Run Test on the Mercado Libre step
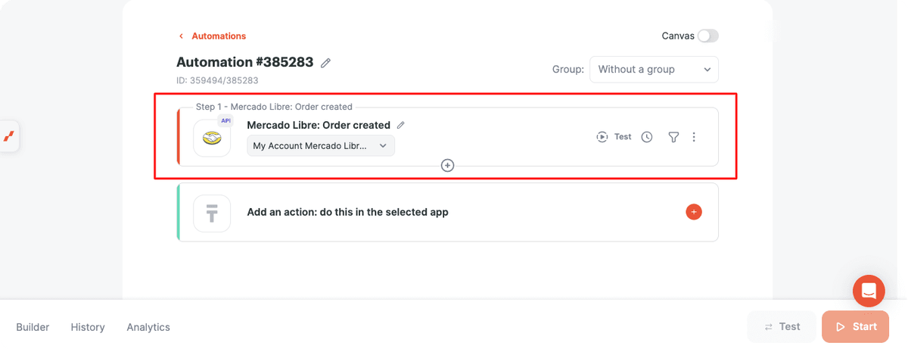The height and width of the screenshot is (349, 908). click(x=614, y=137)
